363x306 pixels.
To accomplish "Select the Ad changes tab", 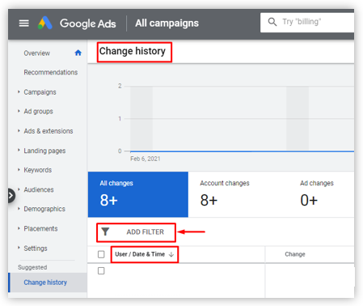I will 321,194.
